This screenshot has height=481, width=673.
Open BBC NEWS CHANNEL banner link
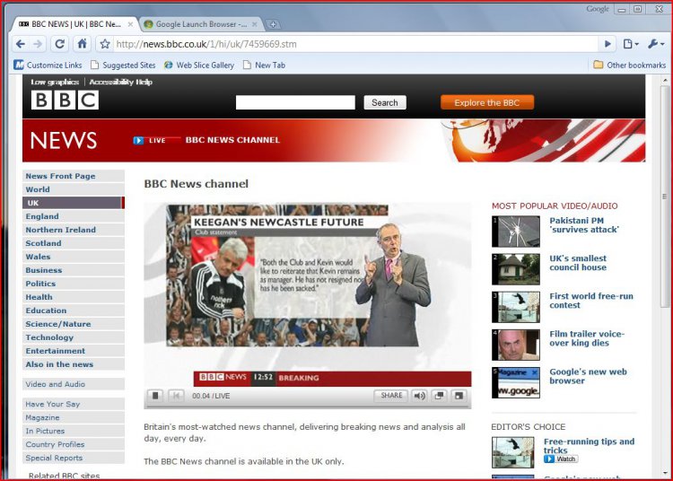[x=232, y=140]
